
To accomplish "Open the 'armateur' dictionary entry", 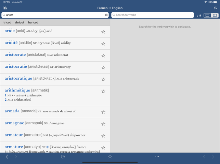I will click(x=55, y=136).
